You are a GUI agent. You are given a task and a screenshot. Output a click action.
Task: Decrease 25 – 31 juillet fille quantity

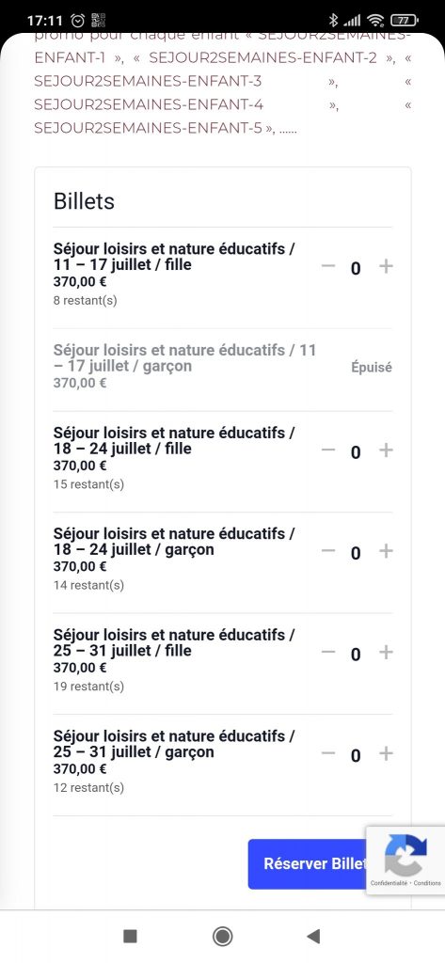329,653
